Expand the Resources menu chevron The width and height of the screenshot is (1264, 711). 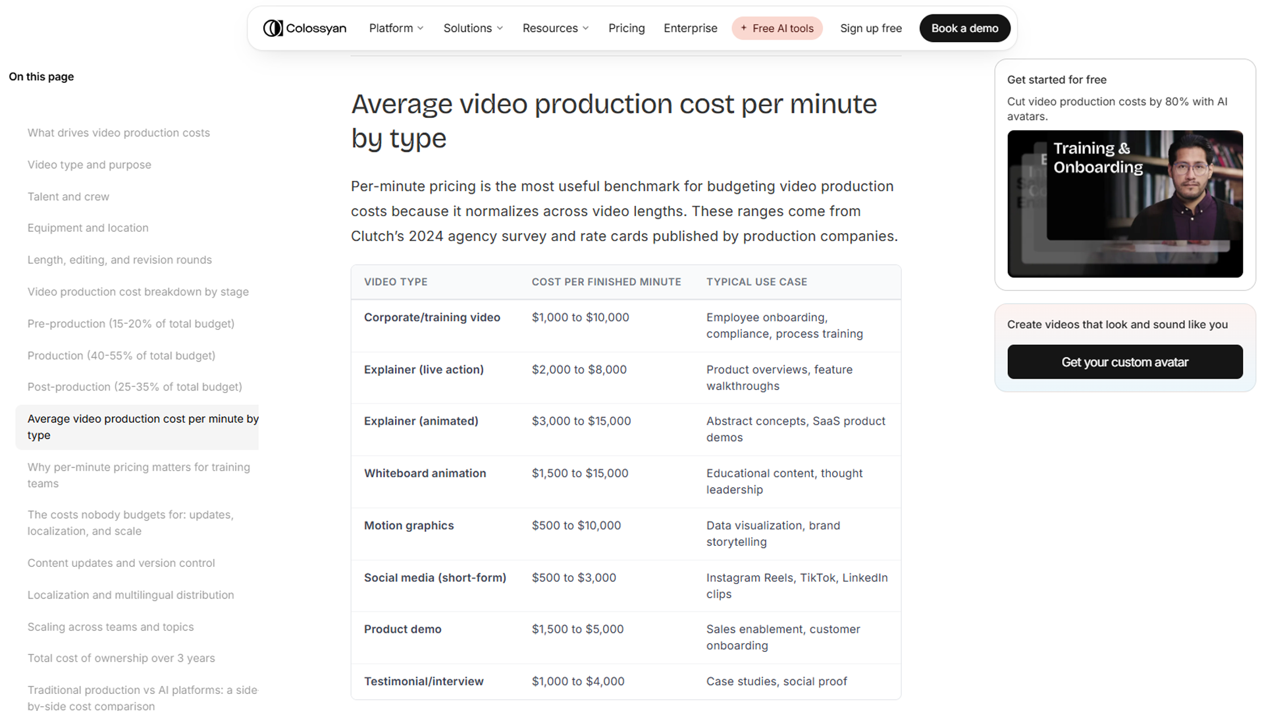(x=585, y=28)
